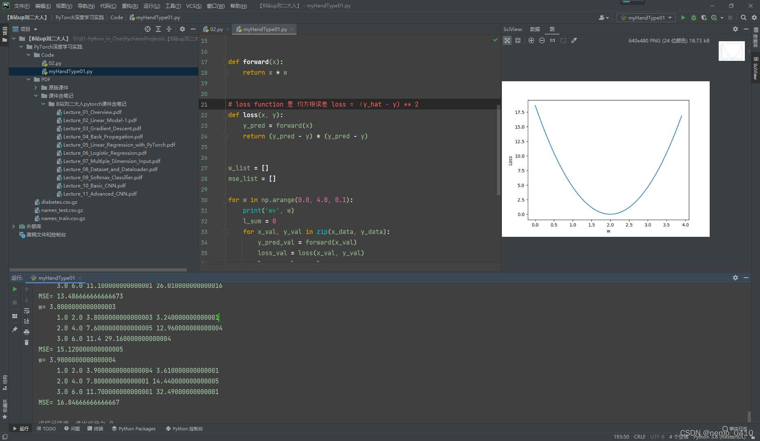Click the editor vertical scrollbar
The height and width of the screenshot is (441, 760).
coord(498,150)
